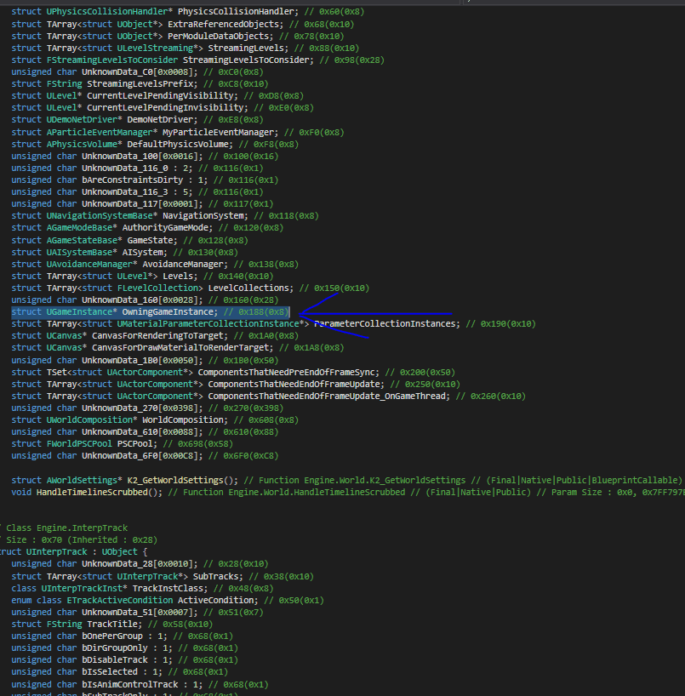This screenshot has height=696, width=685.
Task: Click the StreamingLevelsPrefix FString line
Action: tap(140, 84)
